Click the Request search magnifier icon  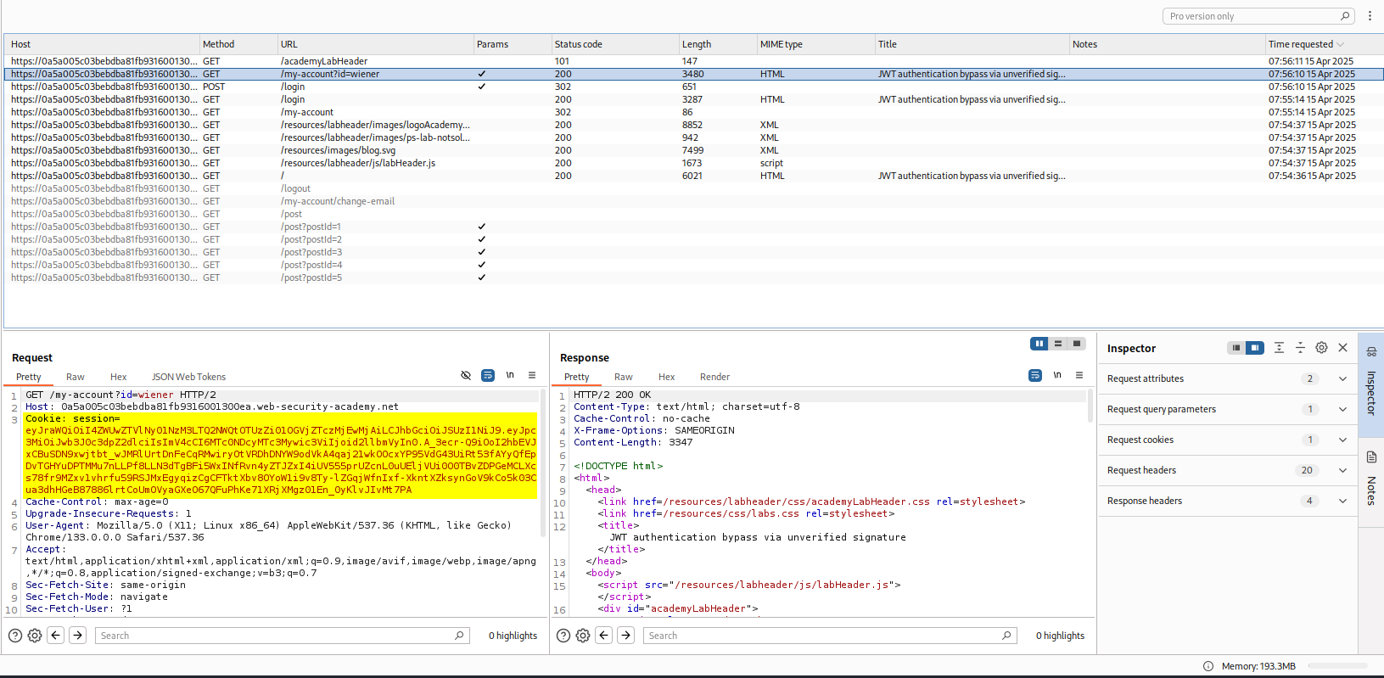pyautogui.click(x=459, y=635)
